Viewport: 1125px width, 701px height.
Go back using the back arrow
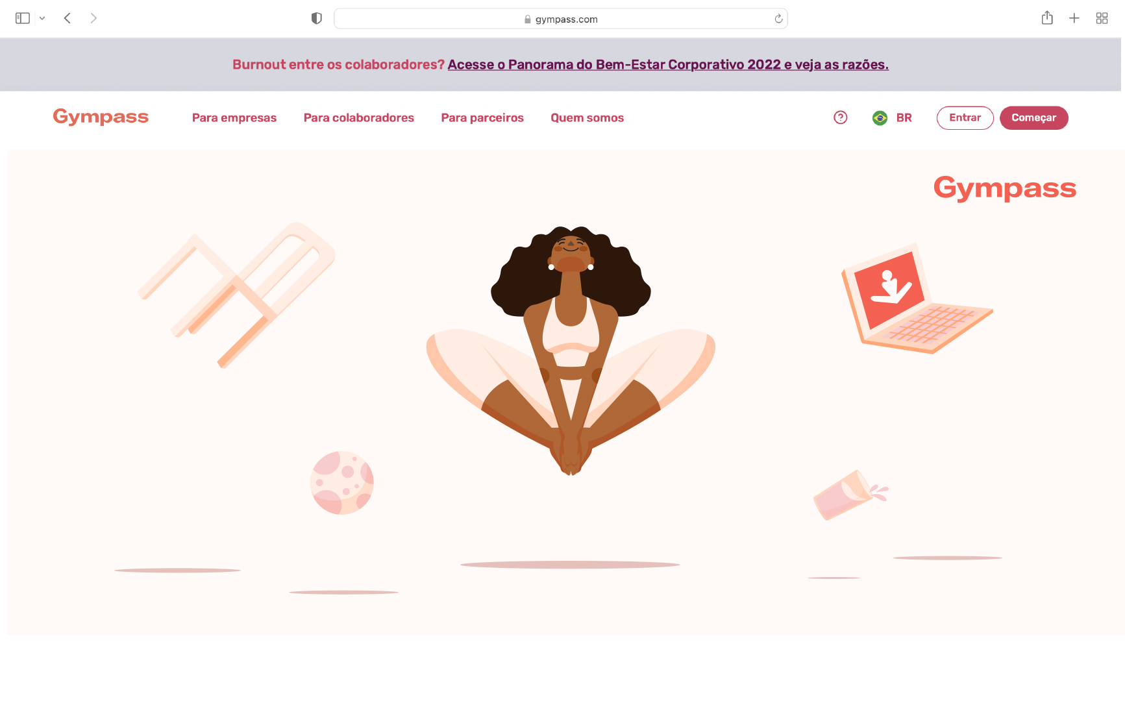click(68, 18)
